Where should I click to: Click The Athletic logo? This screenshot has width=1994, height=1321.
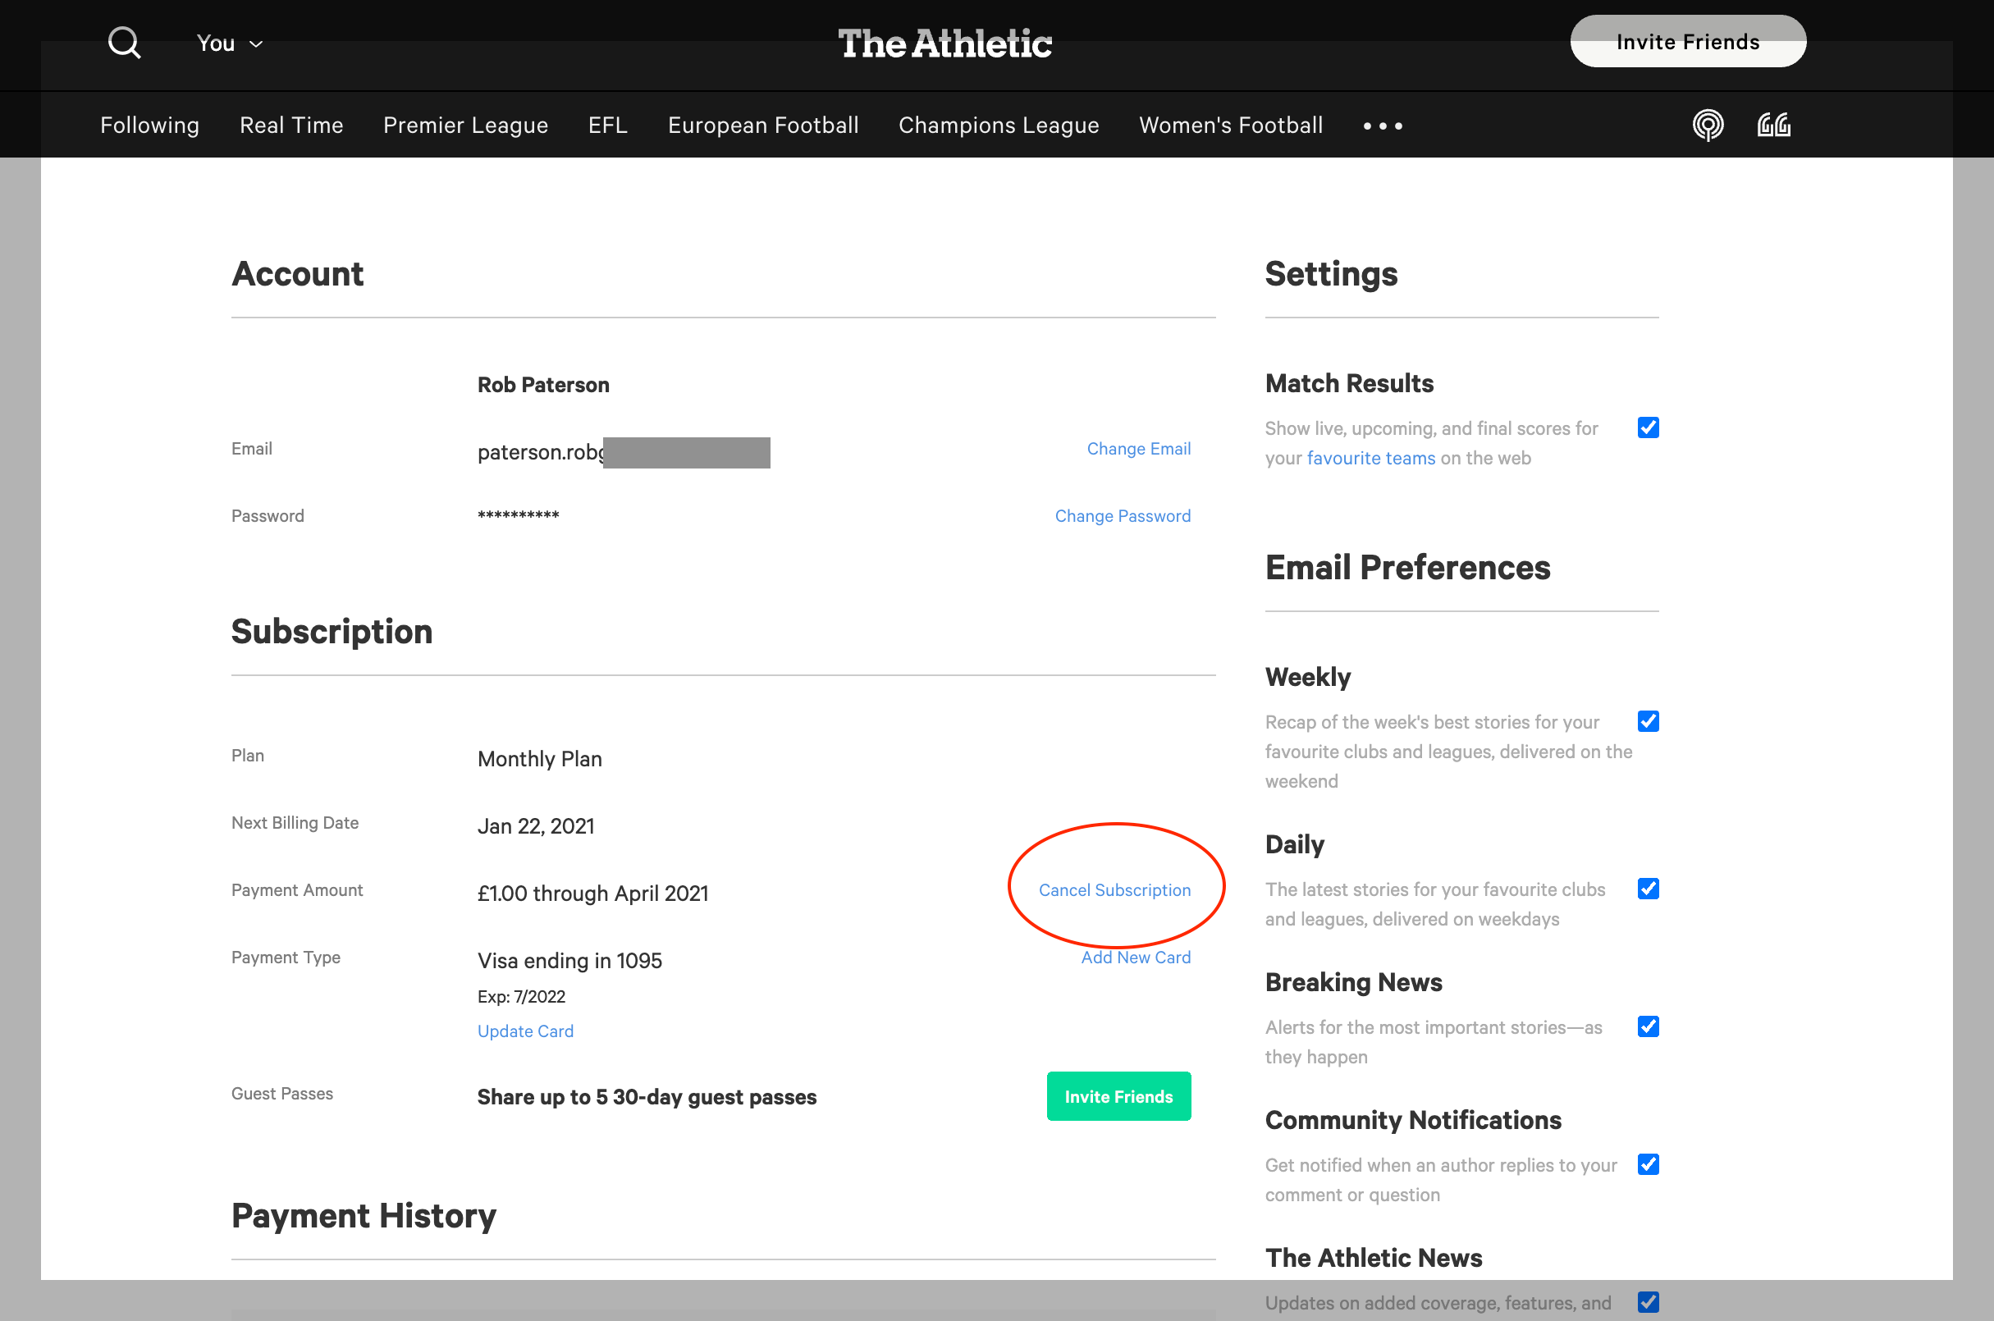pyautogui.click(x=945, y=43)
